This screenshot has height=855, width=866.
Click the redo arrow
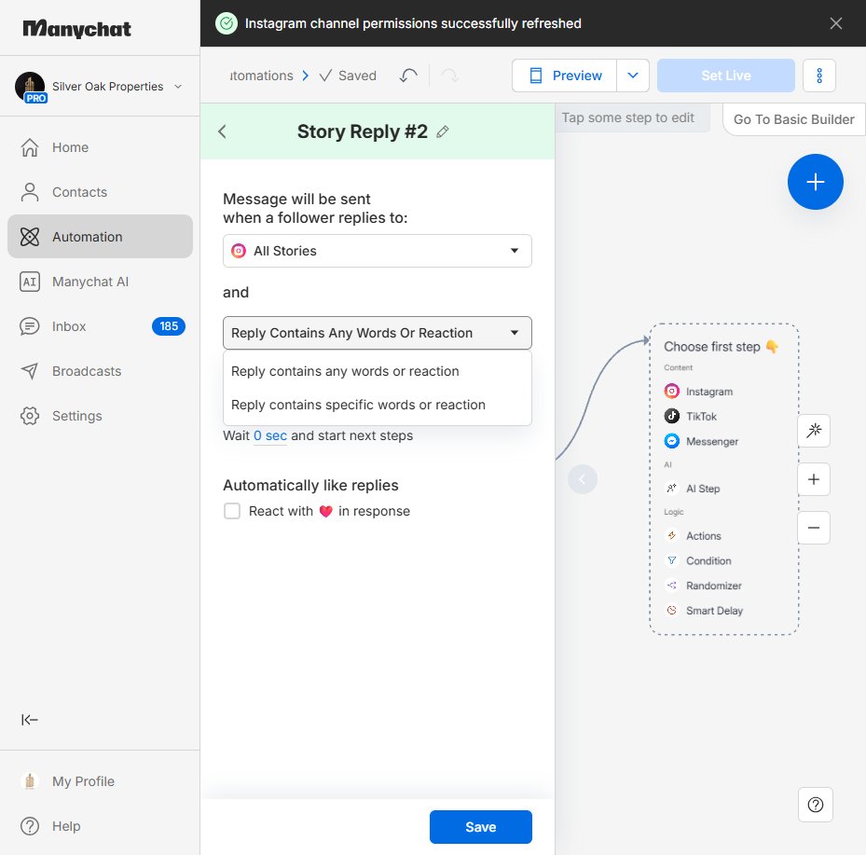pos(449,76)
